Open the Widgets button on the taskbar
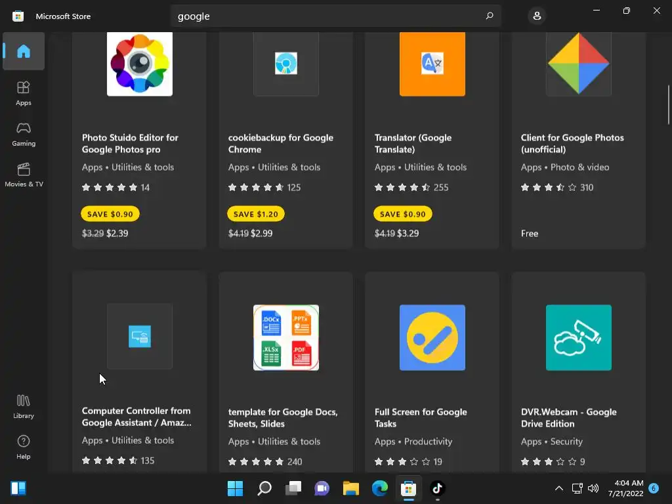 [18, 488]
